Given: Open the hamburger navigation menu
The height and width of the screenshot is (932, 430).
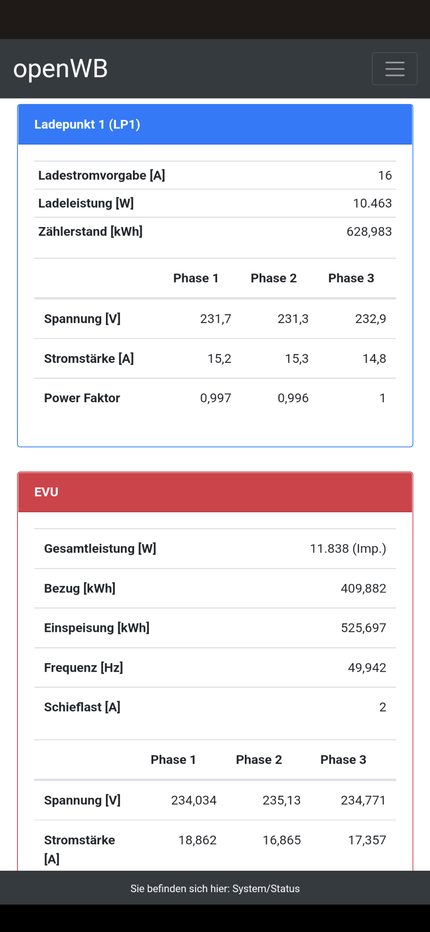Looking at the screenshot, I should click(x=394, y=69).
